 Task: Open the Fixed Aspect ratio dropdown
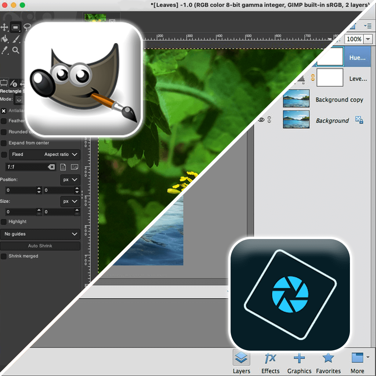pos(44,155)
